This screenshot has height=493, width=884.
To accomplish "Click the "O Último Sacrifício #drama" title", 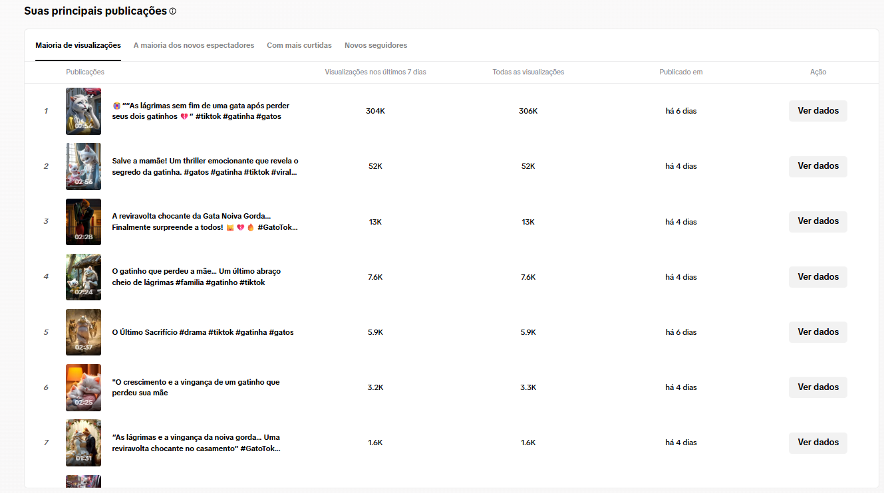I will 203,332.
